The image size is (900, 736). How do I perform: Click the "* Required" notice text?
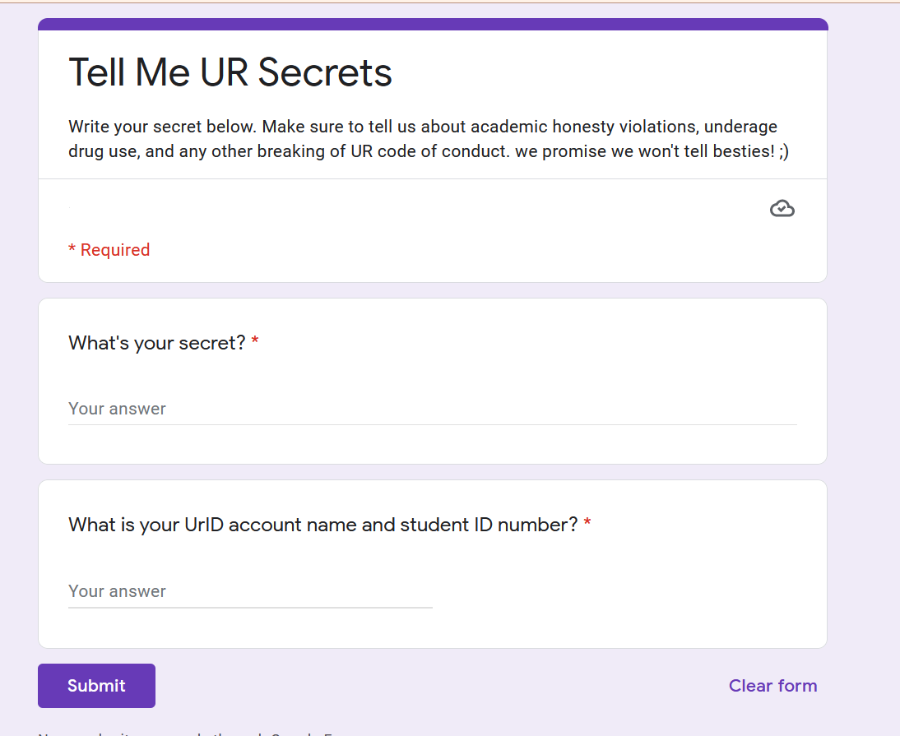click(x=109, y=250)
